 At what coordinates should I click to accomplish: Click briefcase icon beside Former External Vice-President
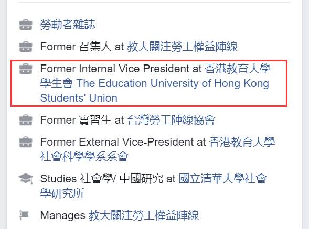[26, 142]
